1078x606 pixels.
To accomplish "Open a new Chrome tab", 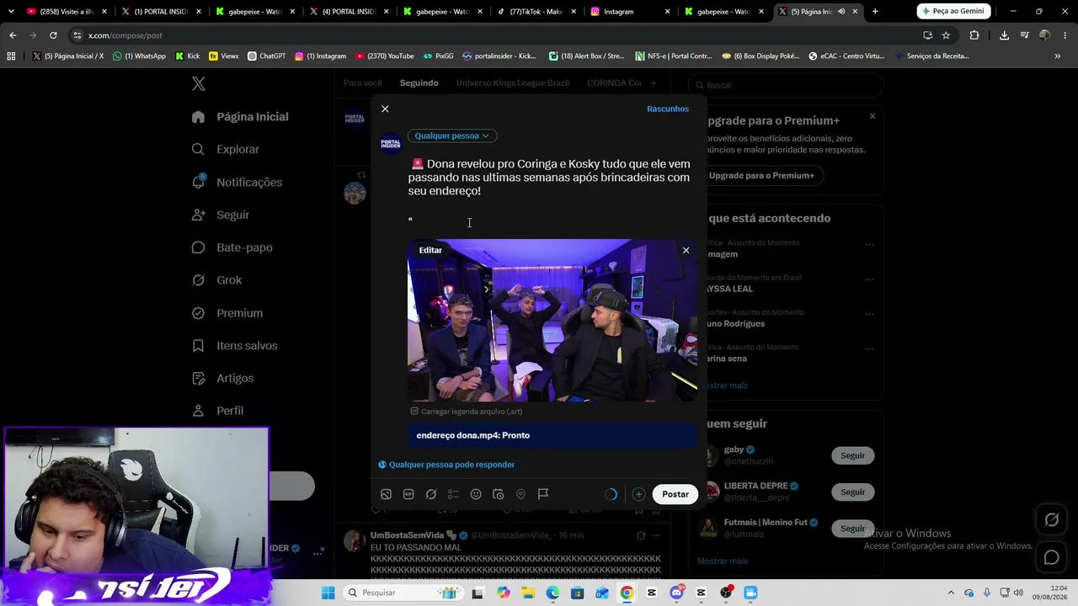I will [x=875, y=12].
